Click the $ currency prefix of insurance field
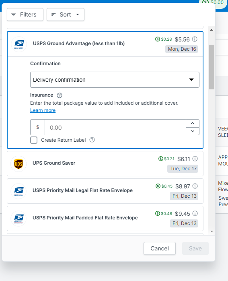This screenshot has height=281, width=228. pos(37,127)
